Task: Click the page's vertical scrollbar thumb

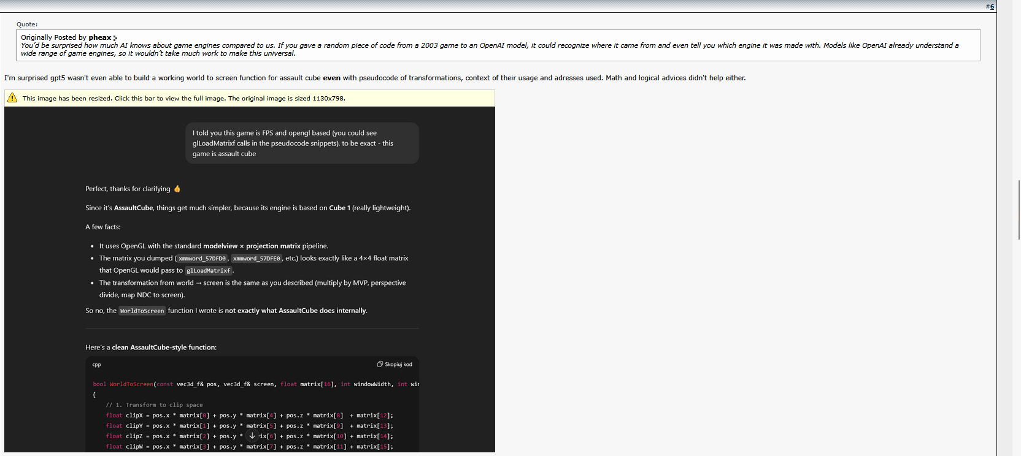Action: click(1019, 210)
